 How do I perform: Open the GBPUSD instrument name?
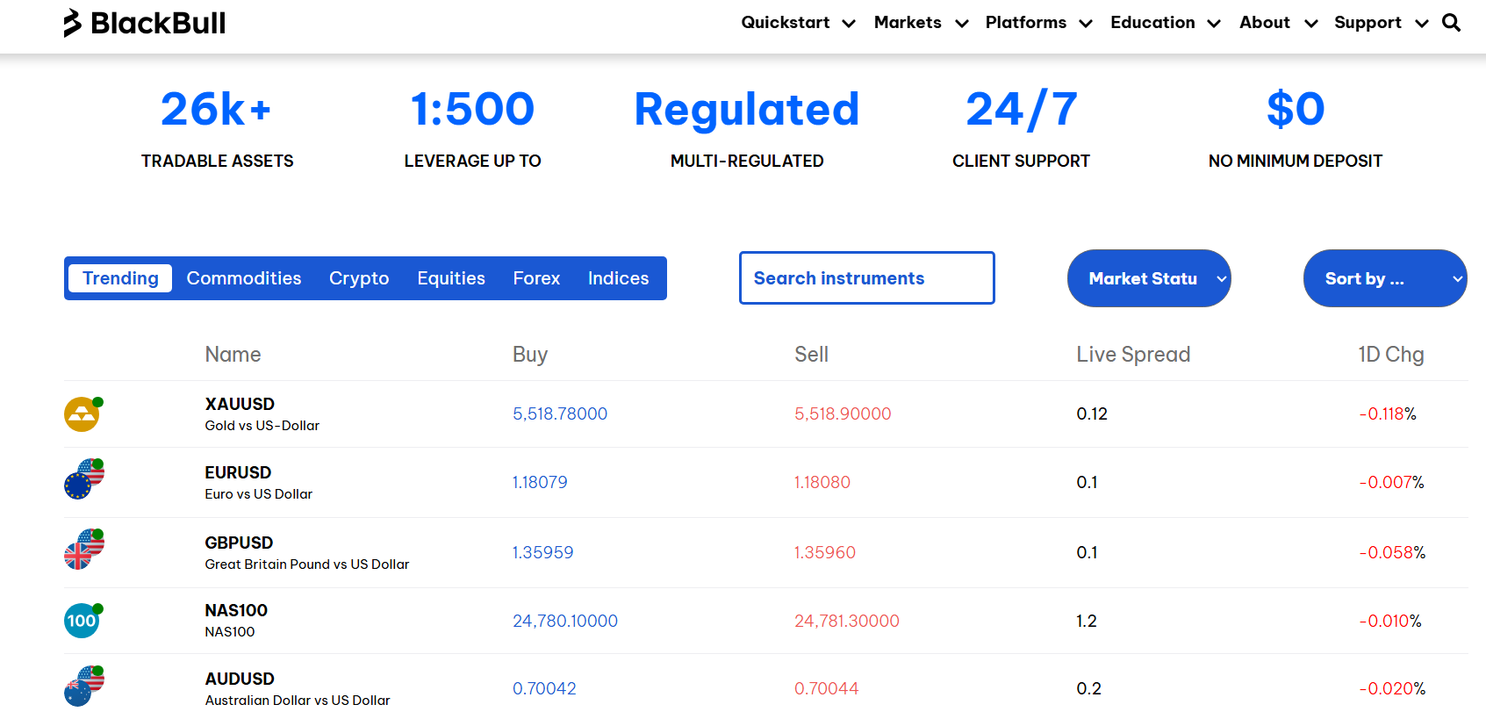coord(239,543)
